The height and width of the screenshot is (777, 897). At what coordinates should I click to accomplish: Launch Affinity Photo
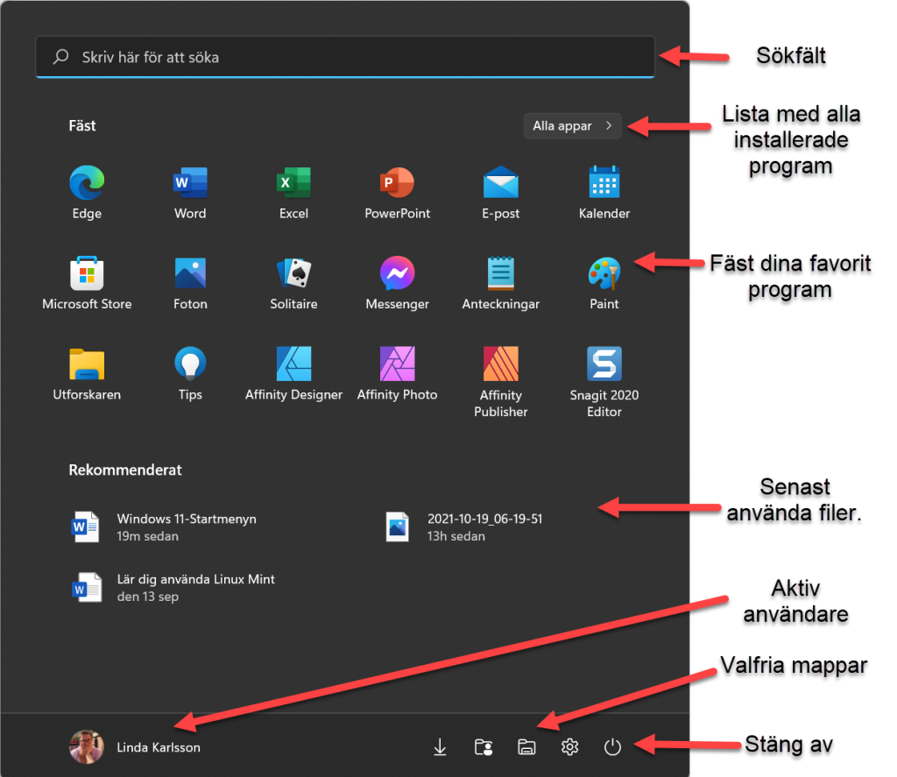click(397, 374)
